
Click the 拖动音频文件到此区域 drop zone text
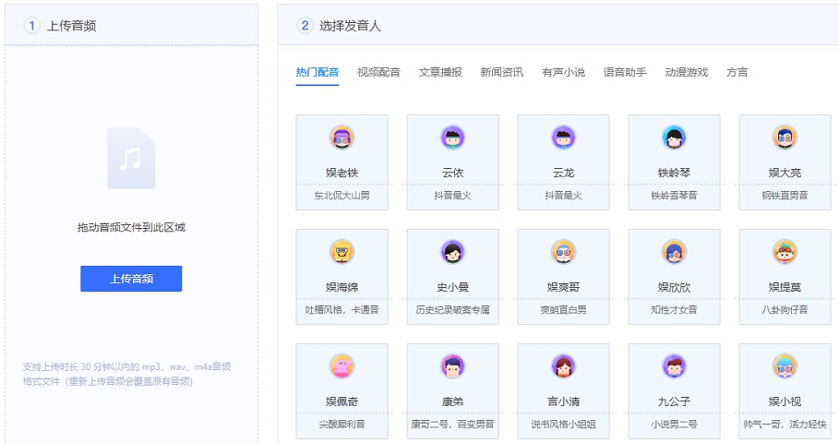point(131,227)
